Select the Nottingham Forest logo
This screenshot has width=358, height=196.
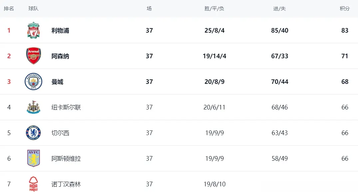34,184
